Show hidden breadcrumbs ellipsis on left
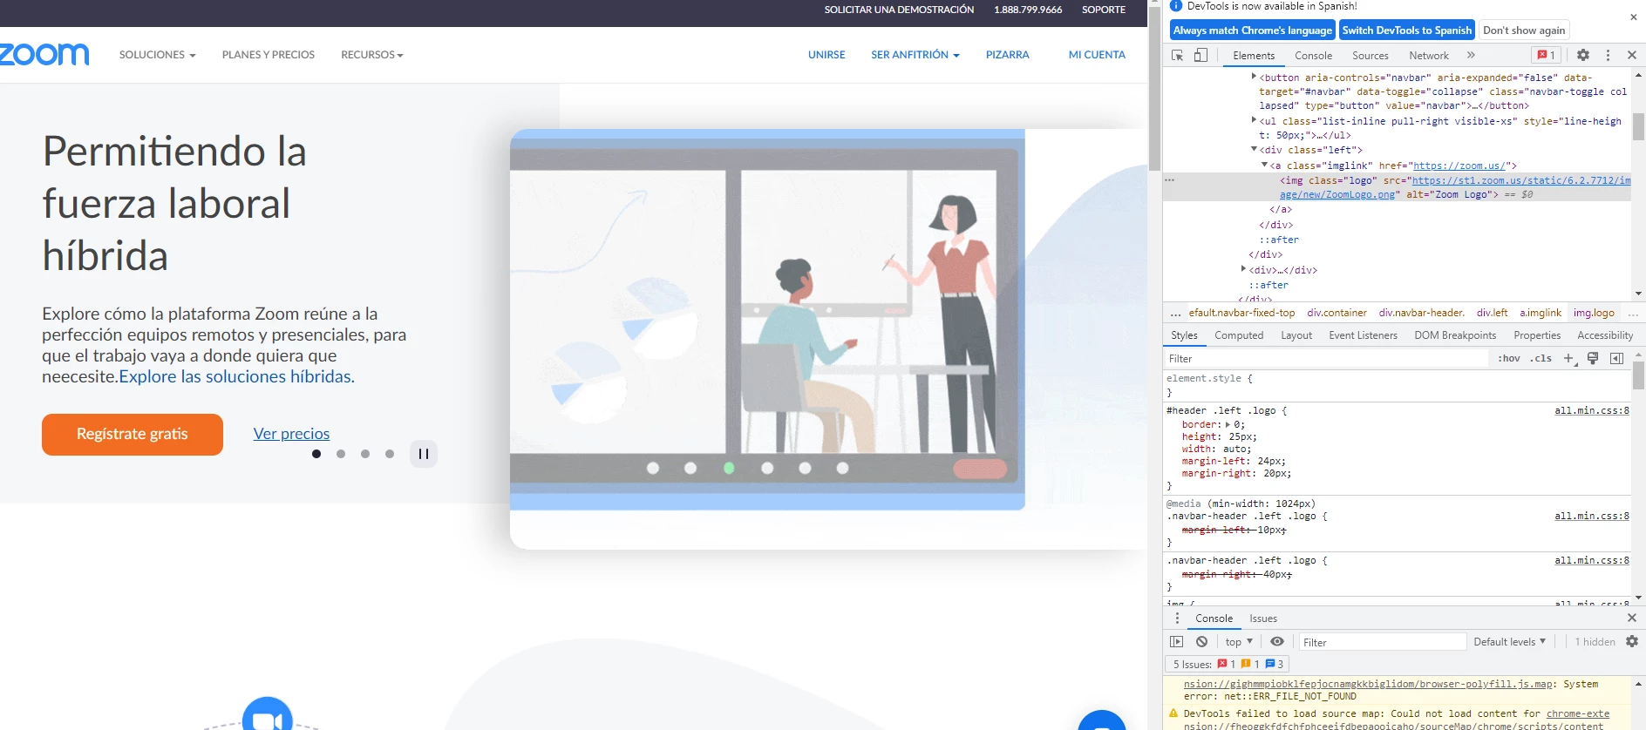1646x730 pixels. click(1176, 313)
